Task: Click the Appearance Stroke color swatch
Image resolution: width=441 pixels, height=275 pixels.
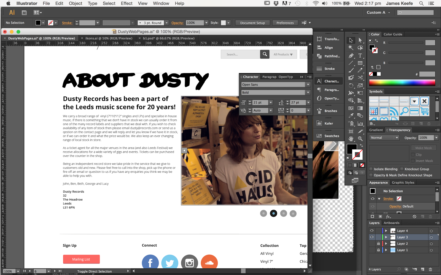Action: (399, 199)
